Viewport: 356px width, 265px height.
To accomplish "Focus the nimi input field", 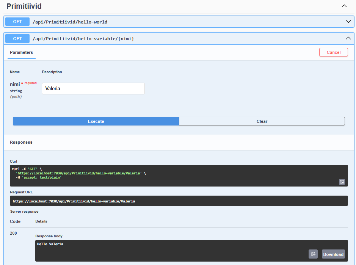I will (93, 88).
